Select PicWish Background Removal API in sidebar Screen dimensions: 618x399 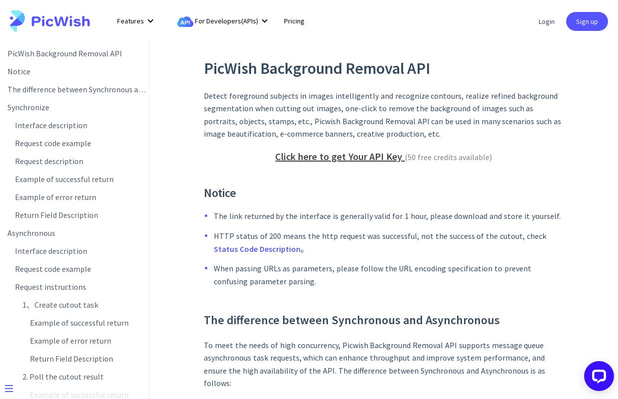pyautogui.click(x=65, y=53)
